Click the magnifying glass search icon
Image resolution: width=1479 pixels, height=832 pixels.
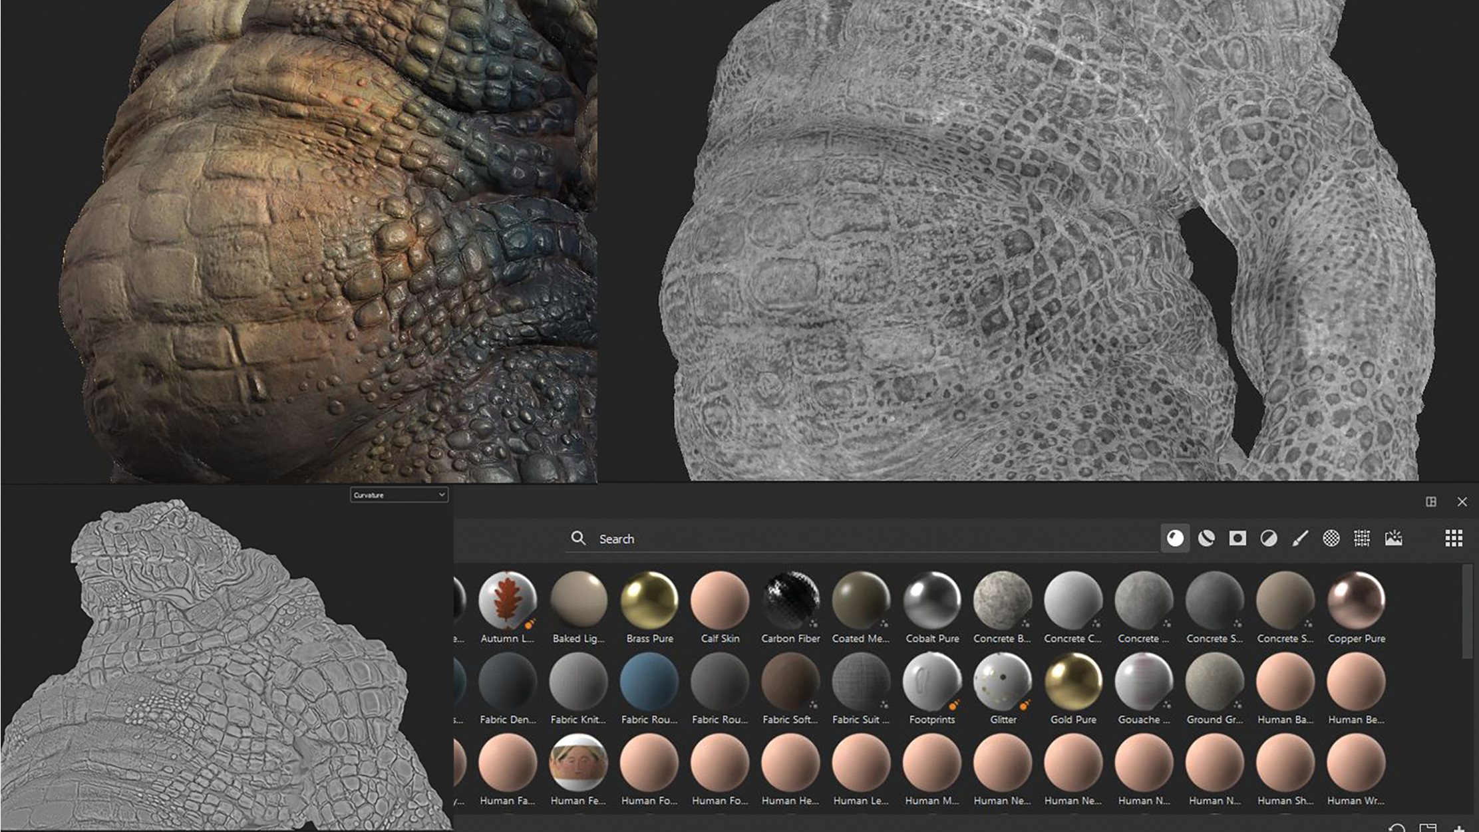coord(578,538)
